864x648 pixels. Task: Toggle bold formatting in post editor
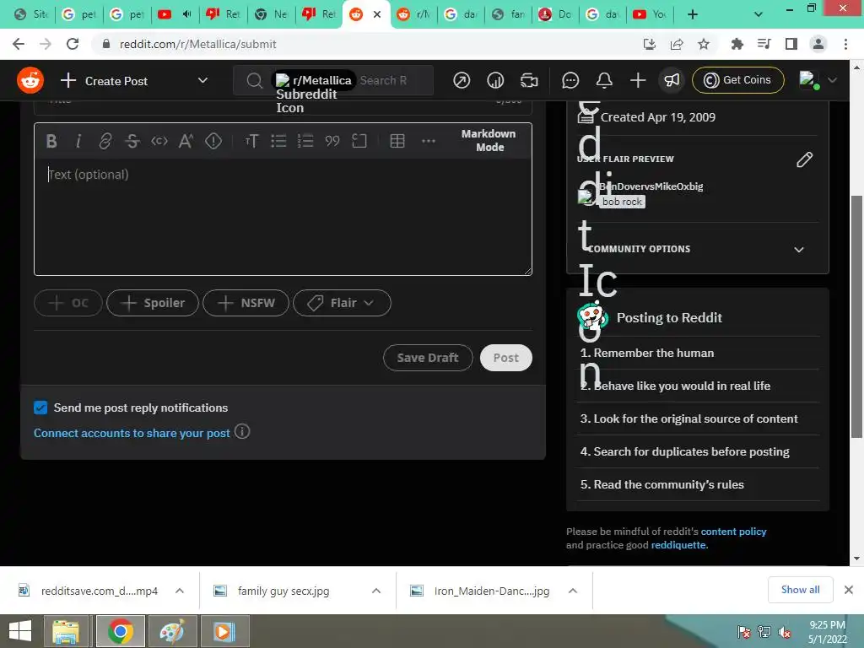pos(51,141)
